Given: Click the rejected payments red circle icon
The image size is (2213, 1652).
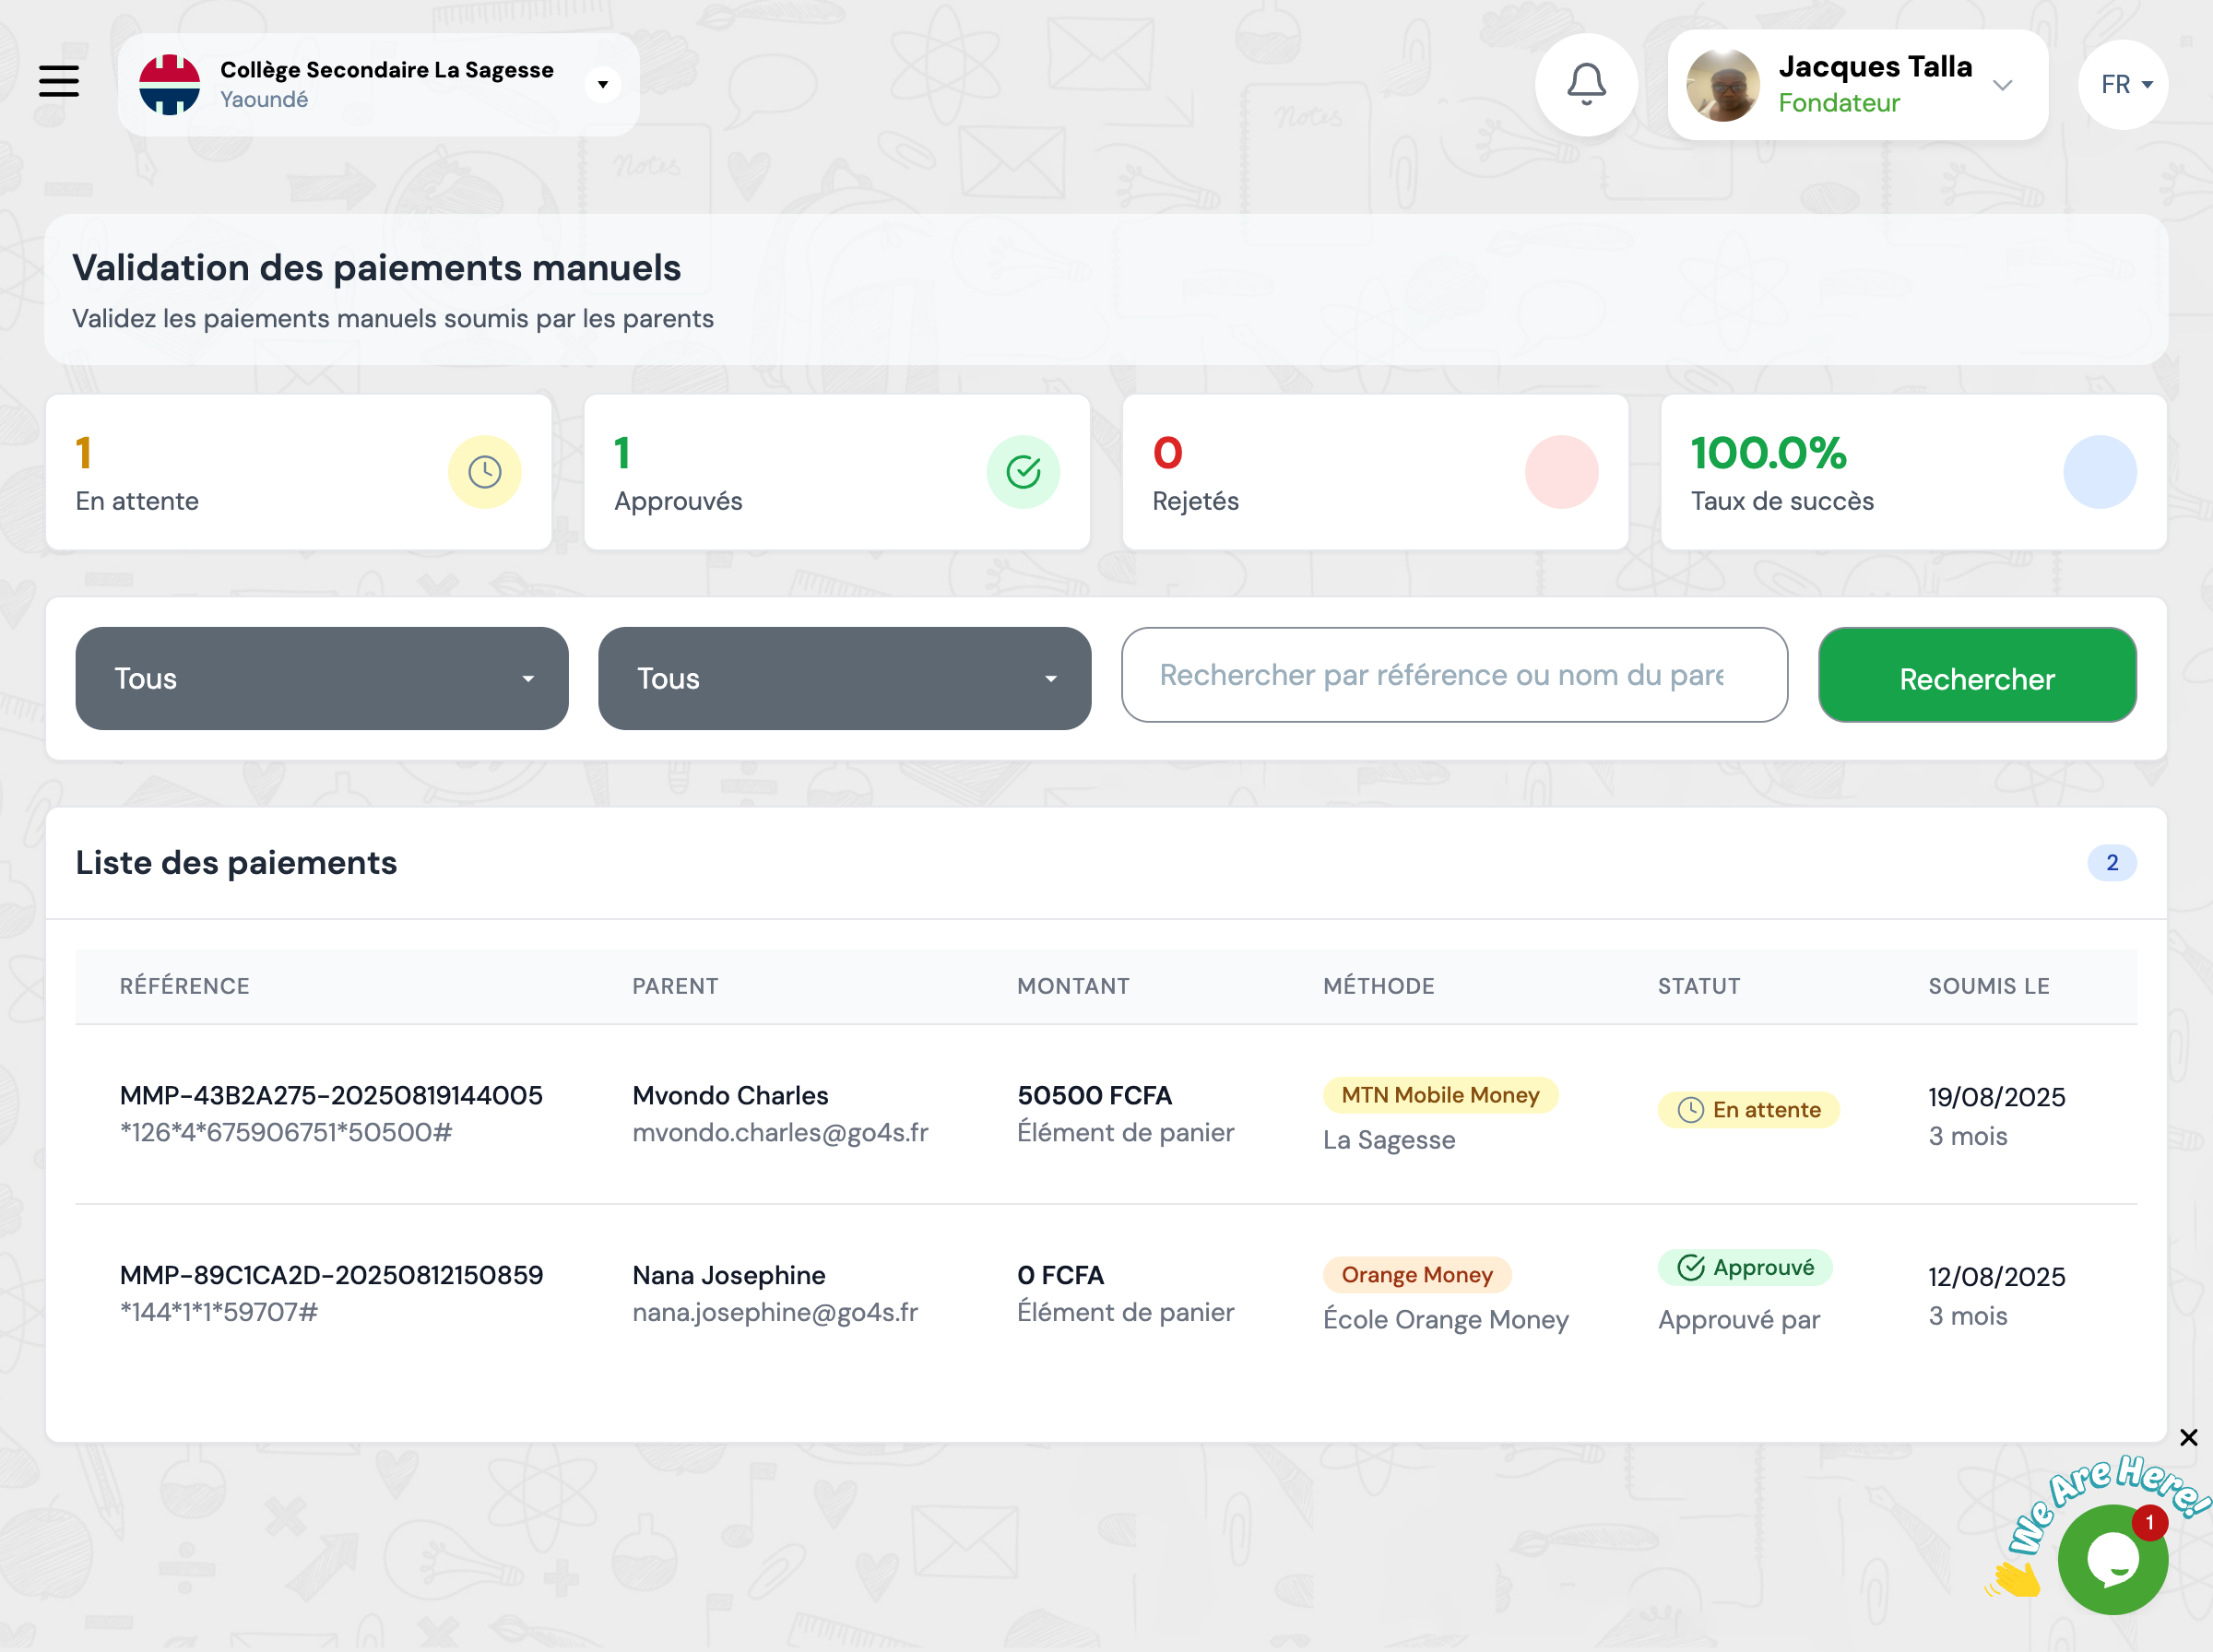Looking at the screenshot, I should coord(1561,471).
